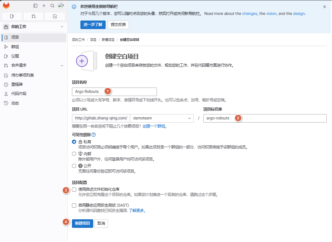
Task: Open 待办事项列表 in the sidebar
Action: click(34, 75)
